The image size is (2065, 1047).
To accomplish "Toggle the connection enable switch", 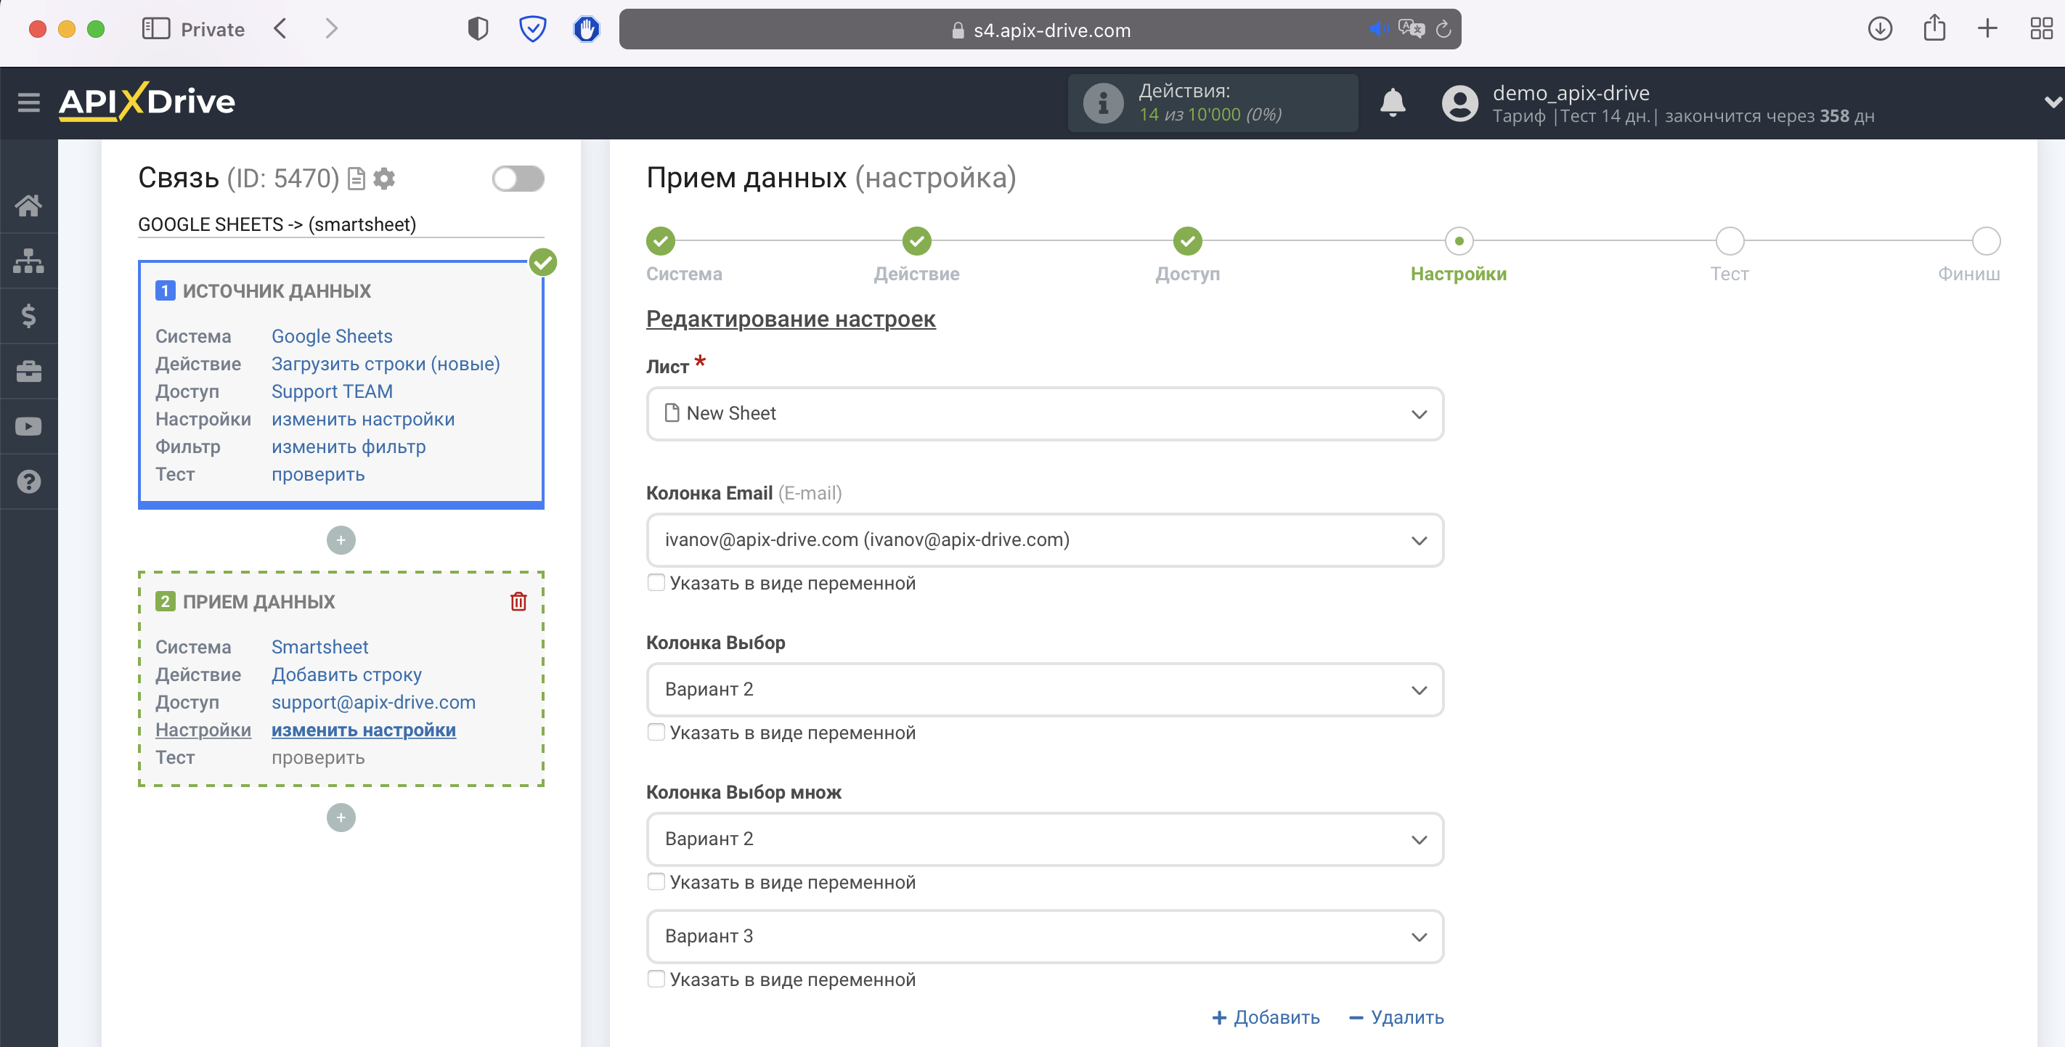I will (x=518, y=178).
